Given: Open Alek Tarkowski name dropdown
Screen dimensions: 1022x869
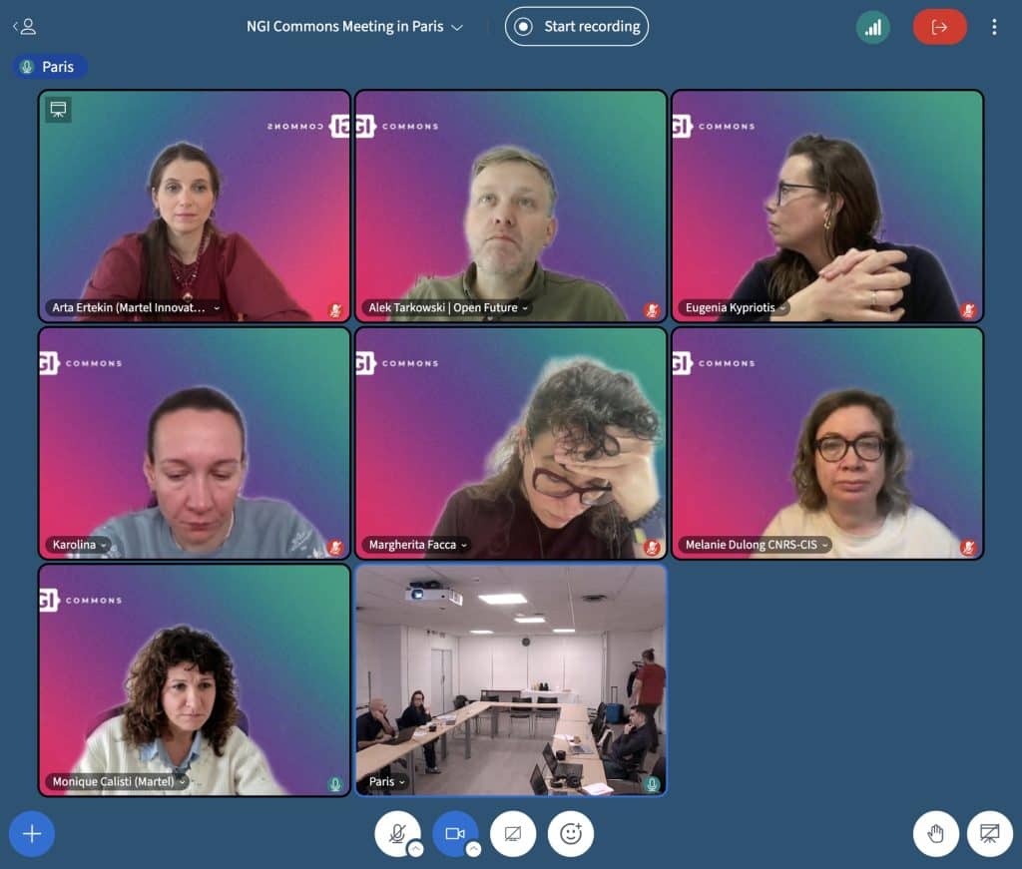Looking at the screenshot, I should coord(448,307).
